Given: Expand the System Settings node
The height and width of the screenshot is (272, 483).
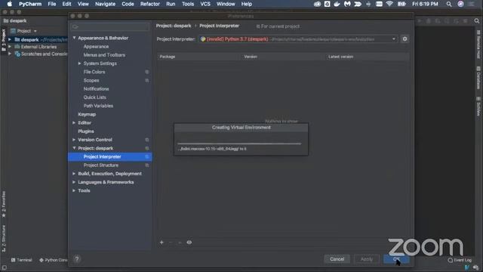Looking at the screenshot, I should (x=79, y=63).
